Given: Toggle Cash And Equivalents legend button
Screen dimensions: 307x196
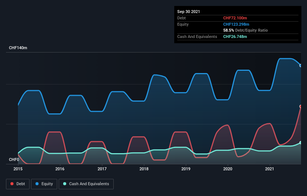Looking at the screenshot, I should tap(86, 184).
